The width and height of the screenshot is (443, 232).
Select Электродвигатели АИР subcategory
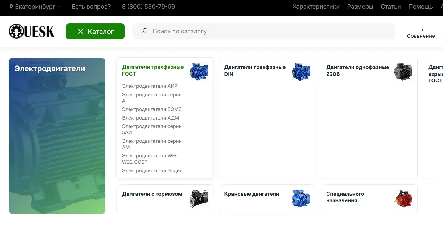tap(150, 86)
